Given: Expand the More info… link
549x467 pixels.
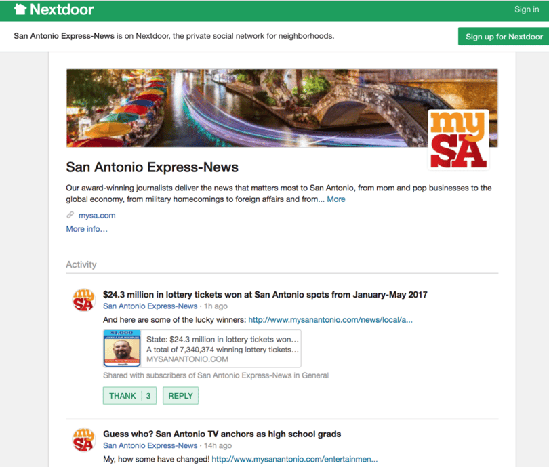Looking at the screenshot, I should [87, 229].
